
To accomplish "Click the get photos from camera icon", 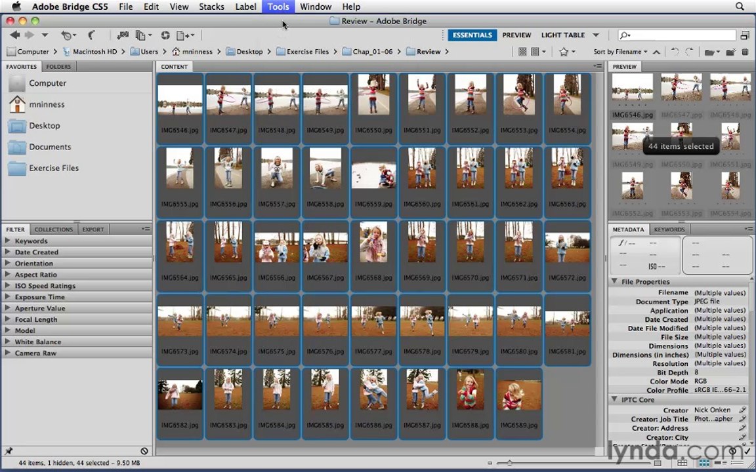I will pyautogui.click(x=123, y=35).
